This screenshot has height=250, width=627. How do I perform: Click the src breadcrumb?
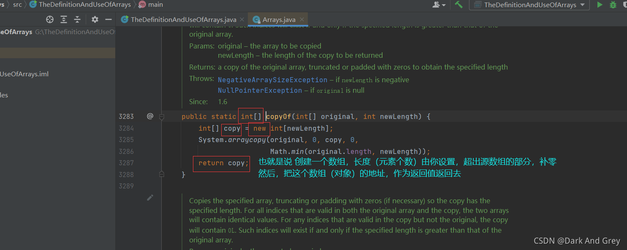tap(17, 5)
